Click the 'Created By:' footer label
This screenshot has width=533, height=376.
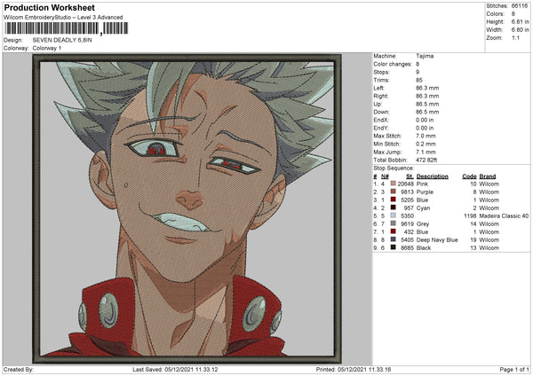click(19, 370)
